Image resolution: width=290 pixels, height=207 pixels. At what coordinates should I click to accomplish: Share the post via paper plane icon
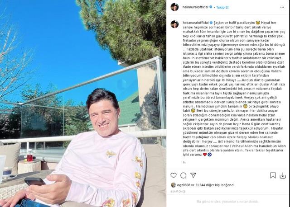tap(193, 175)
